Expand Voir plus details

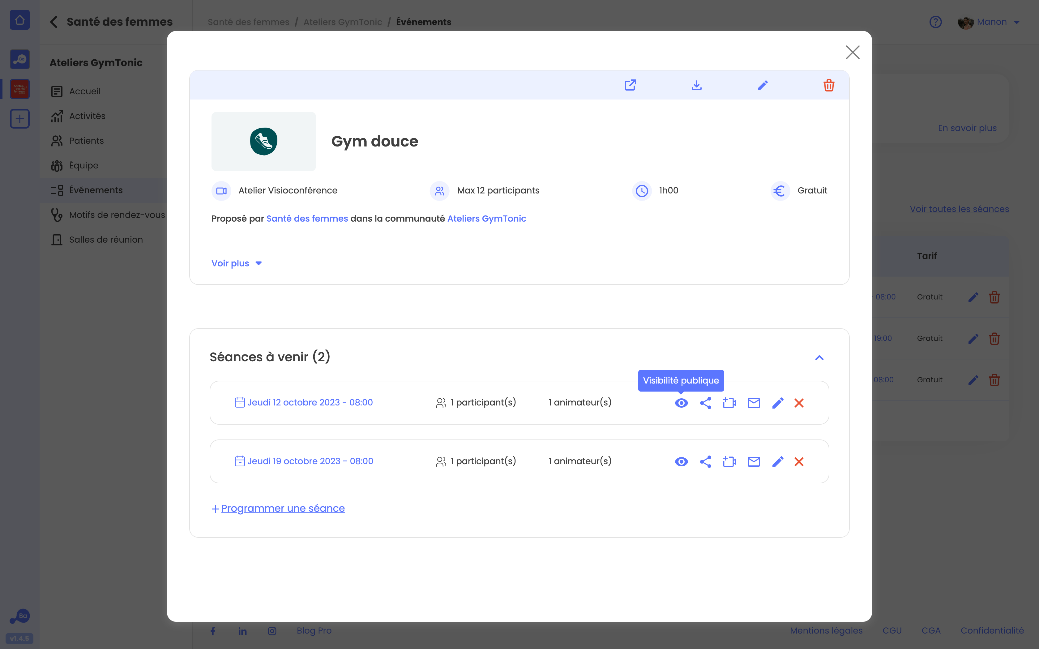pos(237,263)
